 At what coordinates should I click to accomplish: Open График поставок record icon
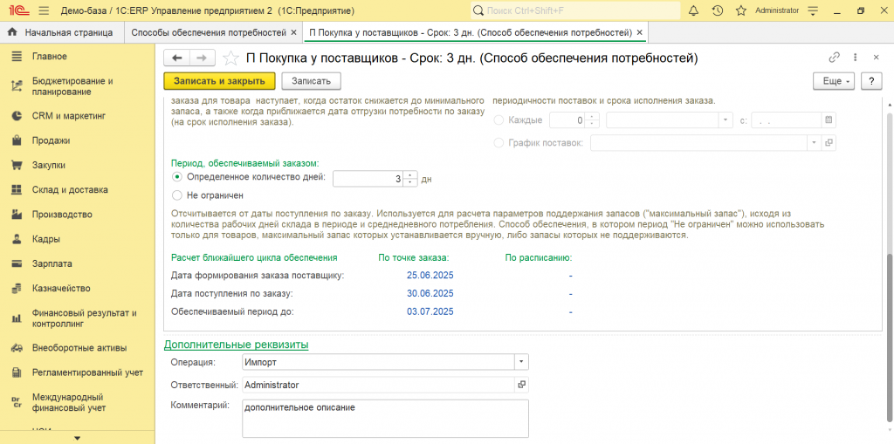pyautogui.click(x=829, y=142)
